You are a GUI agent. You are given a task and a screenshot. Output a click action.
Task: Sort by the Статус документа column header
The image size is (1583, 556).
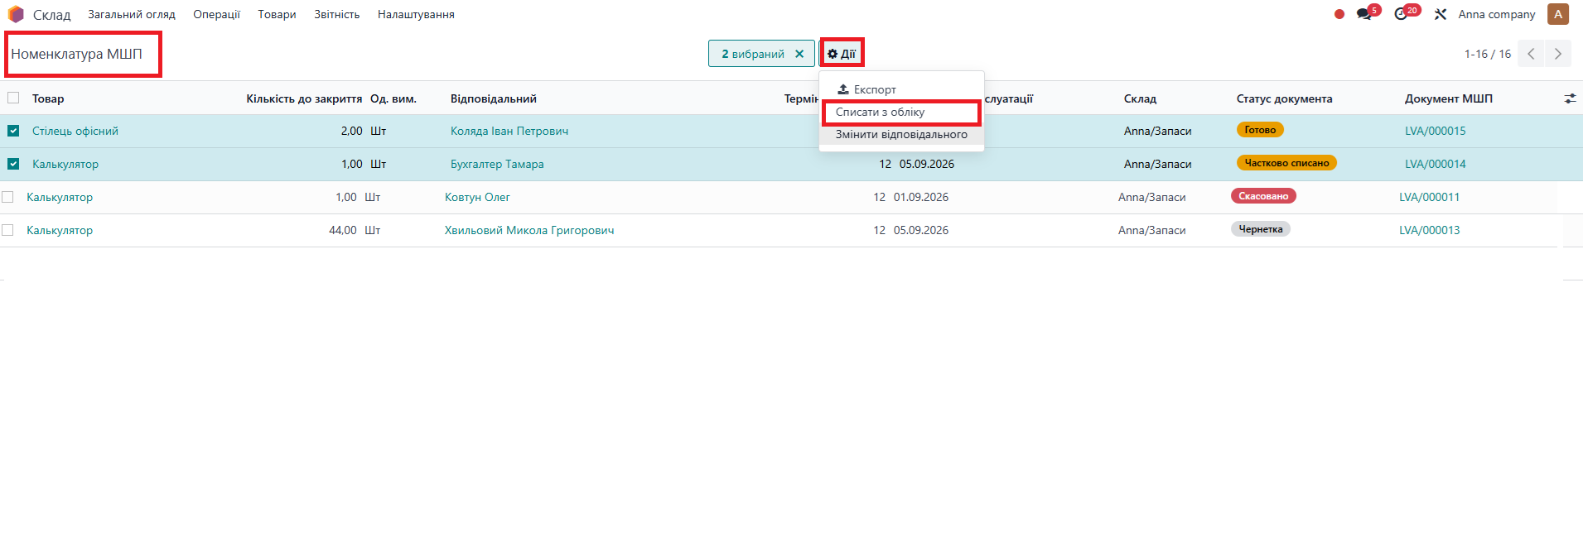pos(1284,98)
